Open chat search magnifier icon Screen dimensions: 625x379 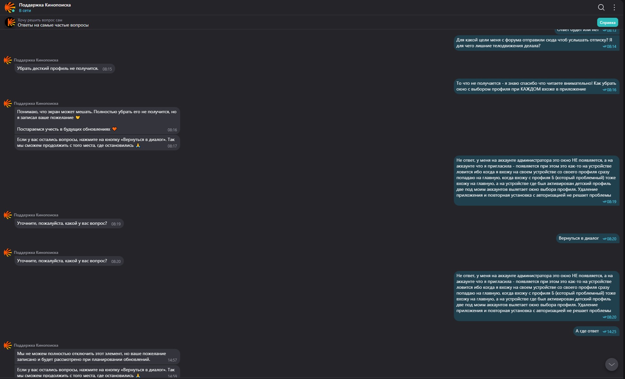601,7
